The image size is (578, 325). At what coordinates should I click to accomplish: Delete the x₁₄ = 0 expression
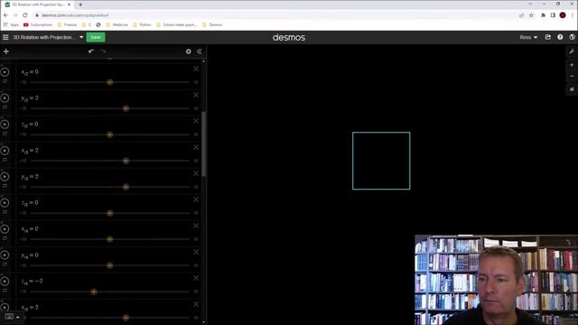[x=196, y=226]
